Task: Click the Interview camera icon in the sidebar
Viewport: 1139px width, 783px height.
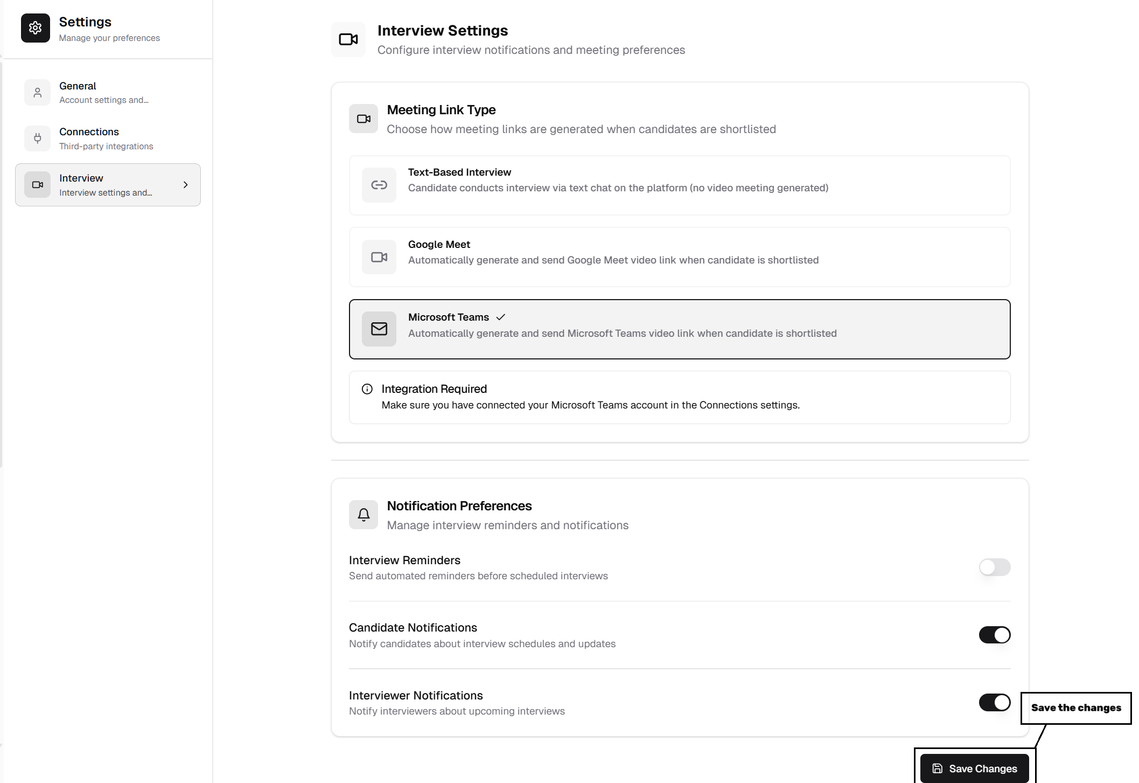Action: (x=37, y=185)
